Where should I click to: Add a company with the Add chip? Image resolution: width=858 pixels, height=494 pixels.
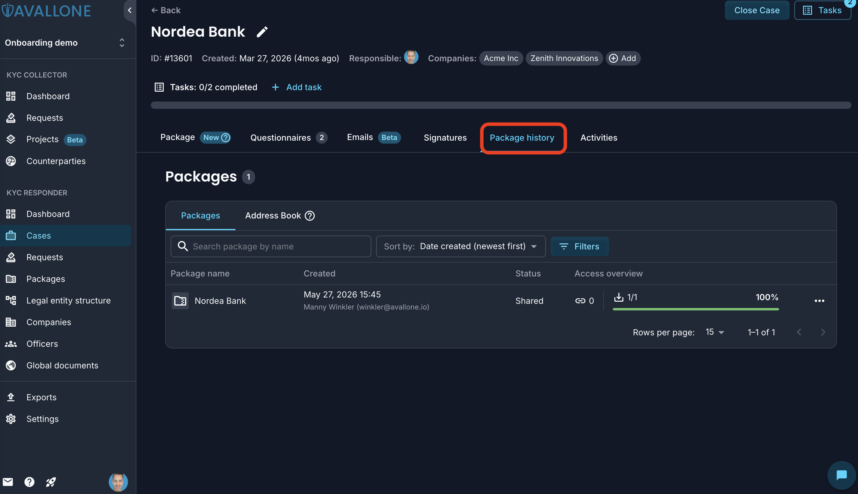(x=623, y=58)
